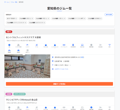Click the 駐車場 car icon
The height and width of the screenshot is (110, 120).
18,50
